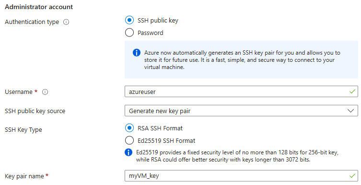The height and width of the screenshot is (185, 361).
Task: Click the Azure SSH key pair info message text
Action: [242, 60]
